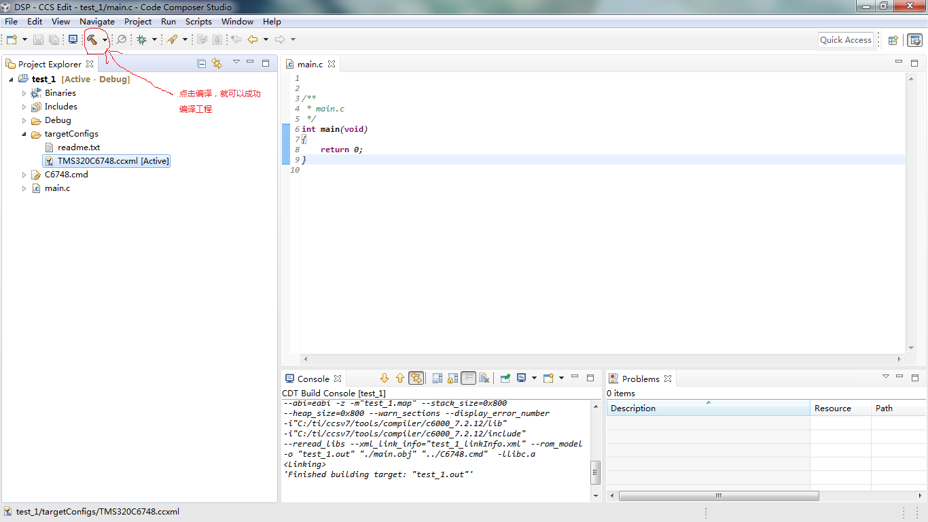Screen dimensions: 928x522
Task: Open the New wizard dropdown arrow
Action: tap(25, 40)
